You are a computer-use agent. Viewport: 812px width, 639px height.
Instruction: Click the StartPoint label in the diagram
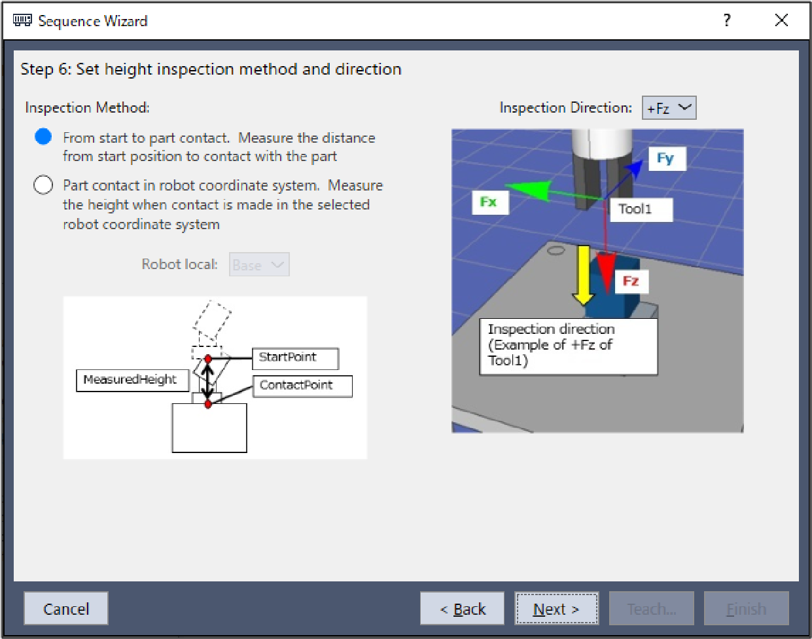(x=295, y=357)
